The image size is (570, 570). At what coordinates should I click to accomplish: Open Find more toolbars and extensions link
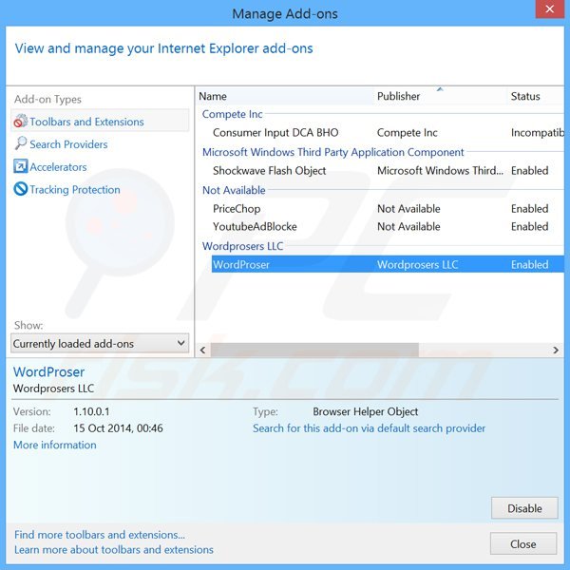[x=100, y=535]
